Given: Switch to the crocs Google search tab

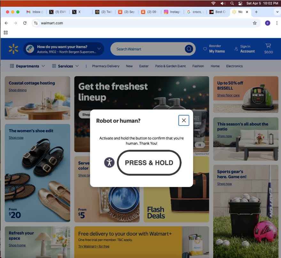Looking at the screenshot, I should tap(195, 12).
